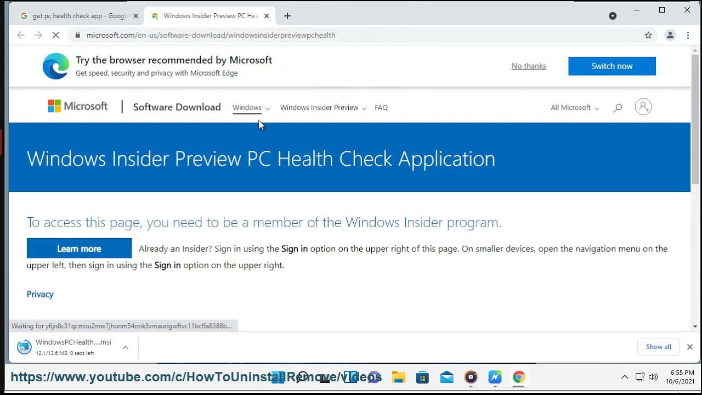
Task: Click Show all downloads button
Action: [x=658, y=347]
